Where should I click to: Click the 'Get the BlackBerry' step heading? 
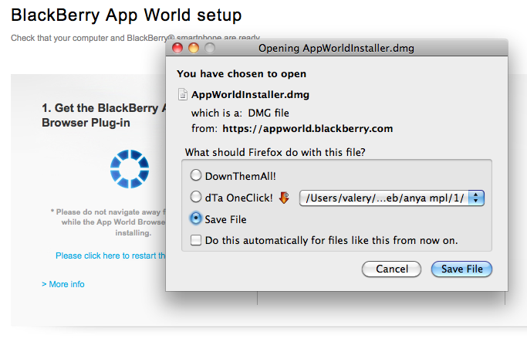pyautogui.click(x=104, y=108)
